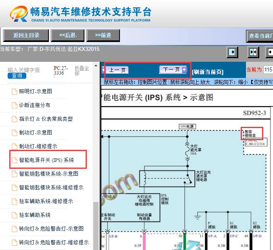Click the document icon beside 智能钥匙模块系统-示意图
Screen dimensions: 273x250
pos(15,174)
